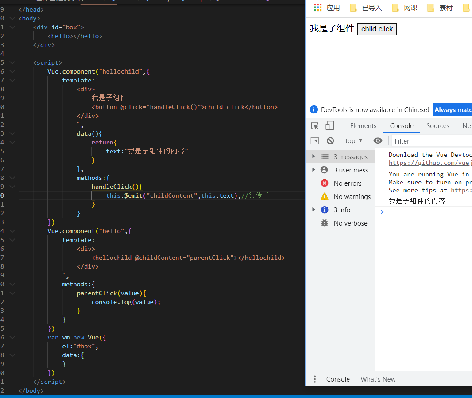Open the 应用 apps grid icon in bookmarks bar
Viewport: 472px width, 398px height.
[x=318, y=8]
